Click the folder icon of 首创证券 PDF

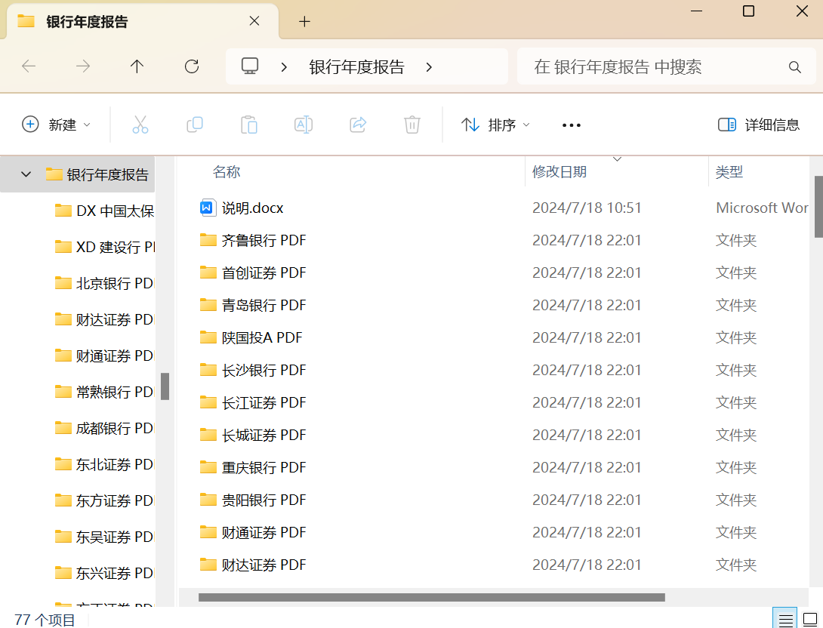point(208,272)
